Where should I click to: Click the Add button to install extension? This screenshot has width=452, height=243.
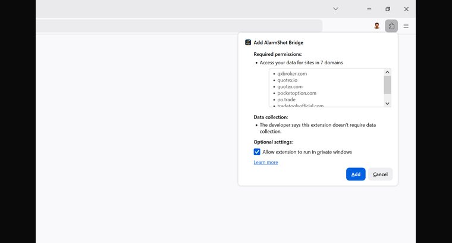tap(356, 175)
